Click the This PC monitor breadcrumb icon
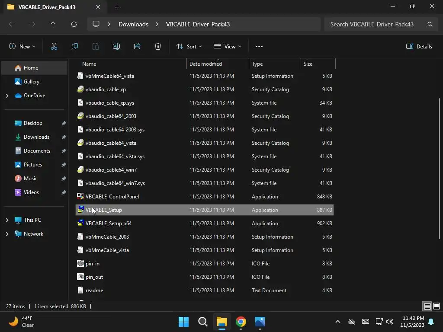Viewport: 443px width, 332px height. 96,24
